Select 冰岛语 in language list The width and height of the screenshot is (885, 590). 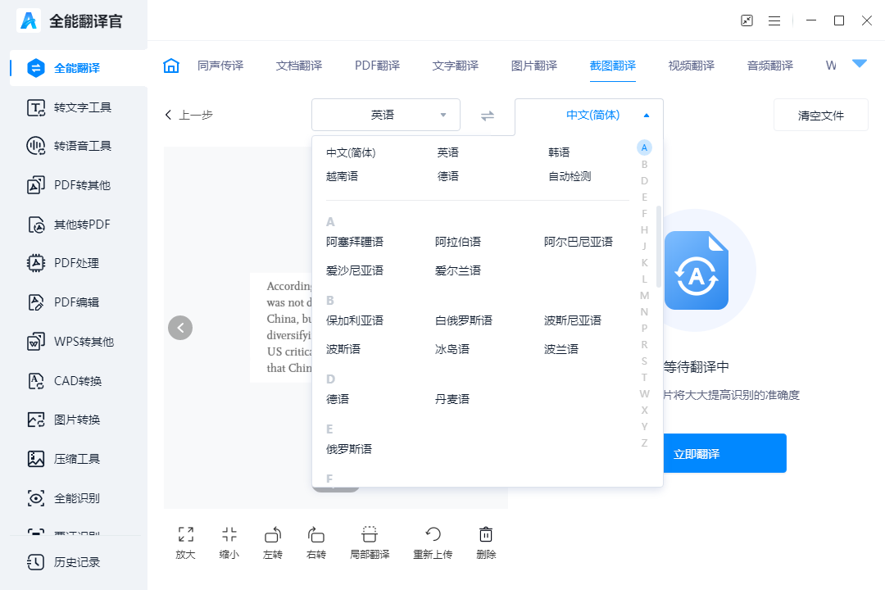[452, 349]
